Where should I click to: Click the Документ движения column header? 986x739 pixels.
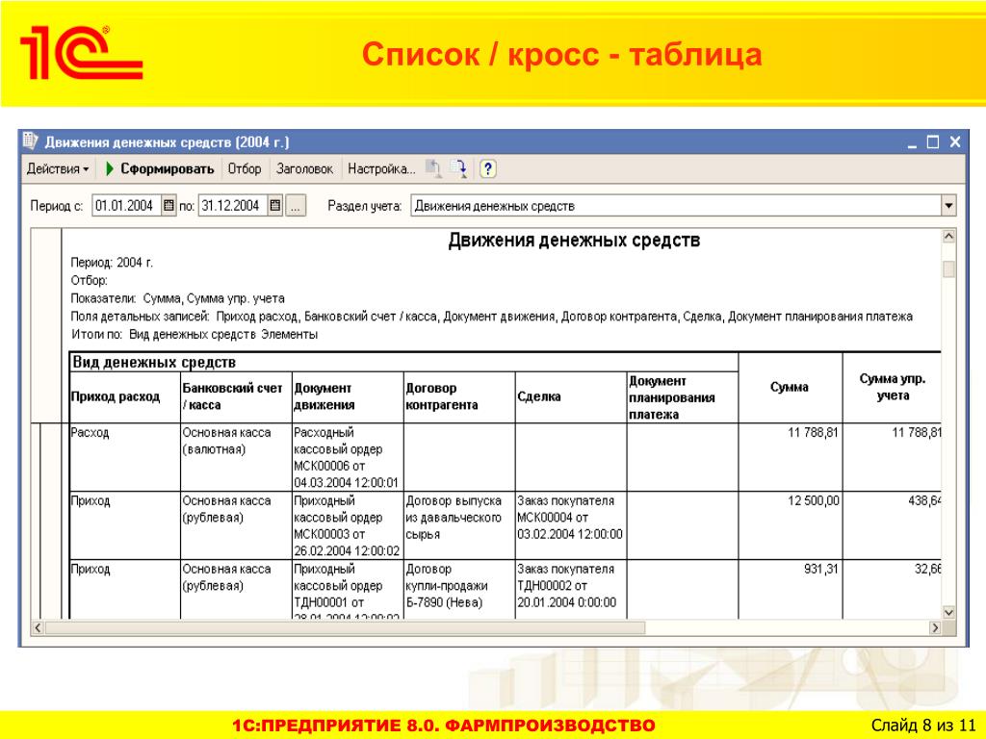[x=348, y=397]
